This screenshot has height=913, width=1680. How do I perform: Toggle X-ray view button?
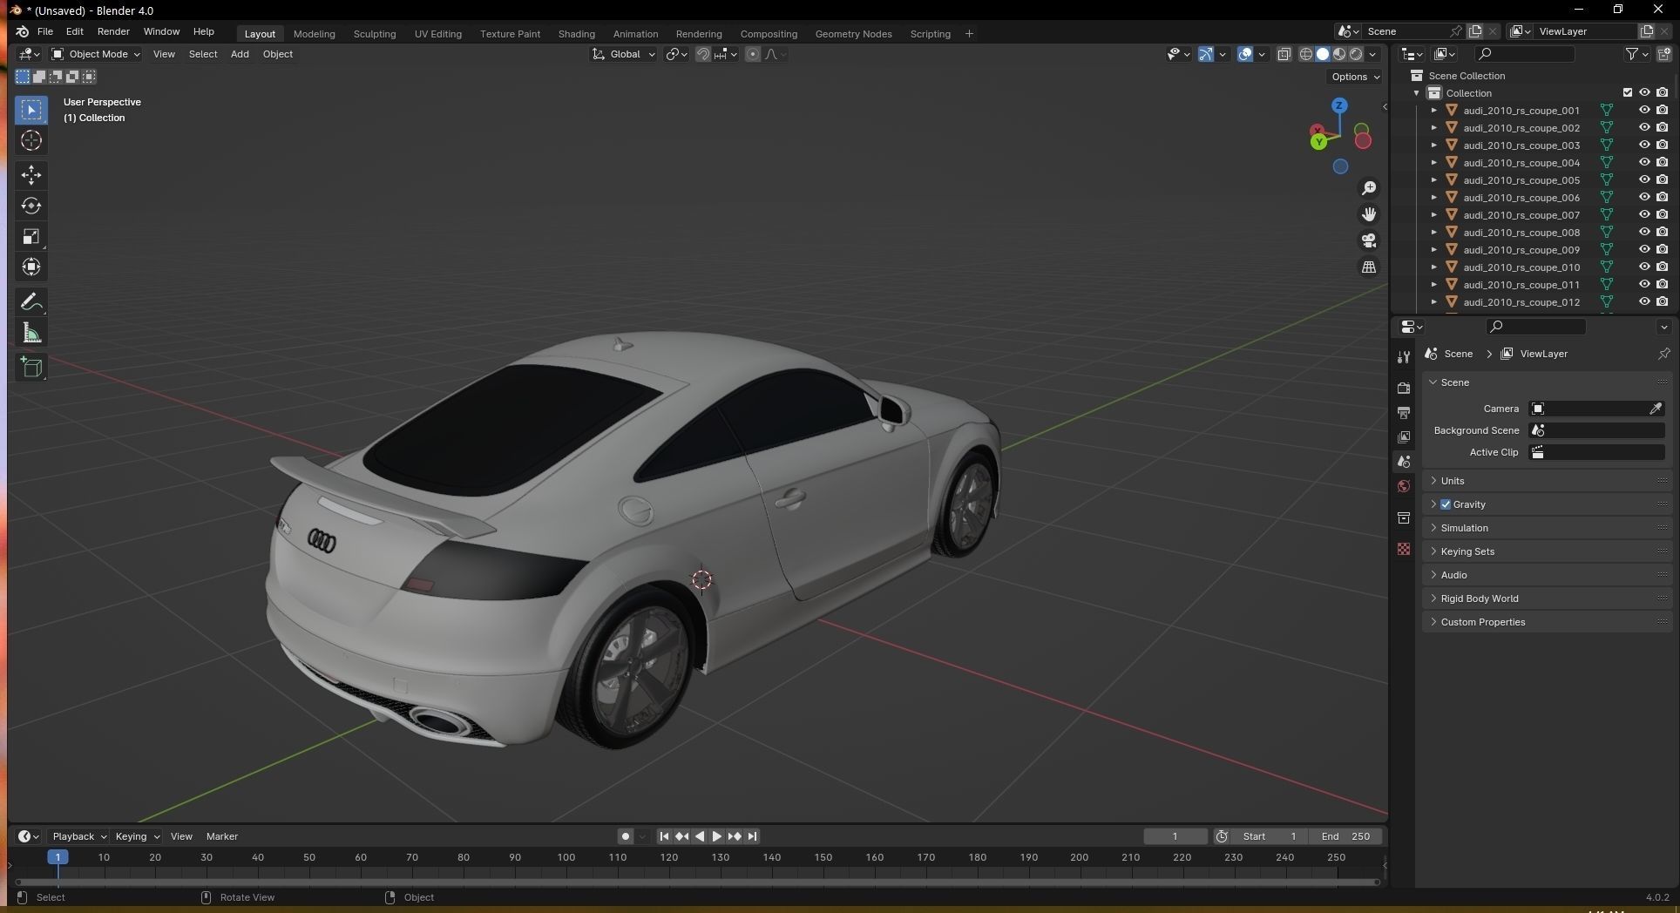click(1284, 54)
